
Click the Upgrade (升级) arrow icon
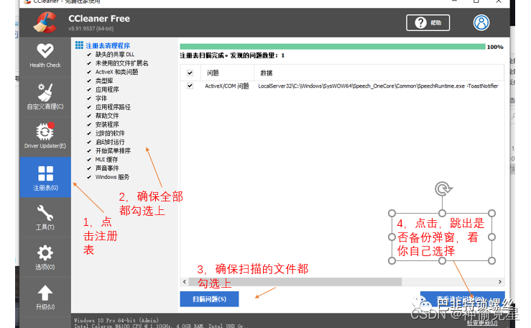[45, 293]
